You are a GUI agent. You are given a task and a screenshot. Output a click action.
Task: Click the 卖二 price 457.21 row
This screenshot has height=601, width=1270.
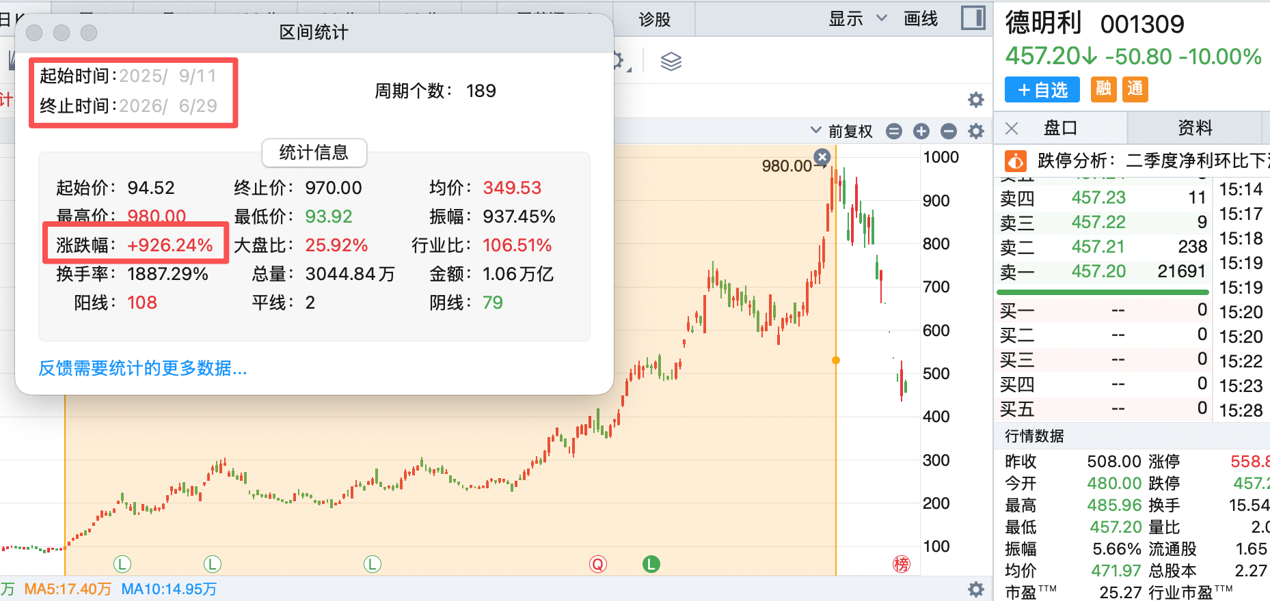[x=1103, y=247]
